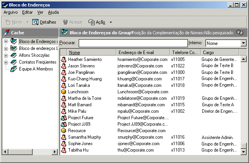Expand Bloco de endereços LDAP node
The height and width of the screenshot is (163, 249).
(x=6, y=49)
